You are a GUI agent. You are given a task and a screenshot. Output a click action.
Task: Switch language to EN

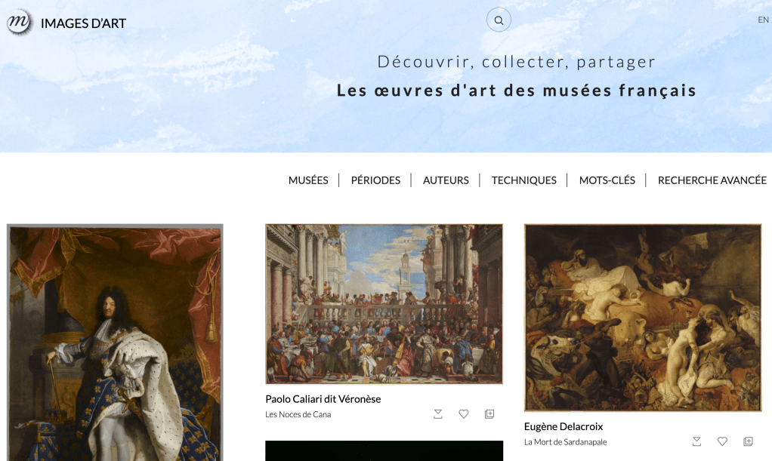(x=763, y=20)
